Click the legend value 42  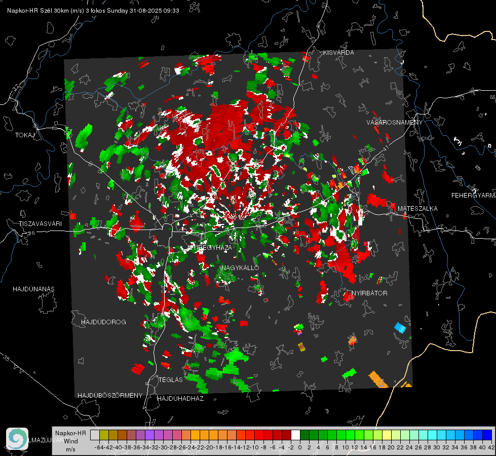click(491, 447)
